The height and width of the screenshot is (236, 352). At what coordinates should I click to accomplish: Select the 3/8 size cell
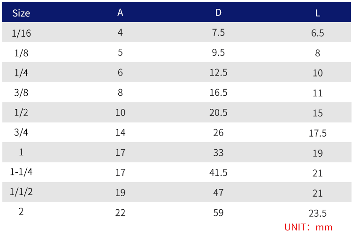click(21, 93)
